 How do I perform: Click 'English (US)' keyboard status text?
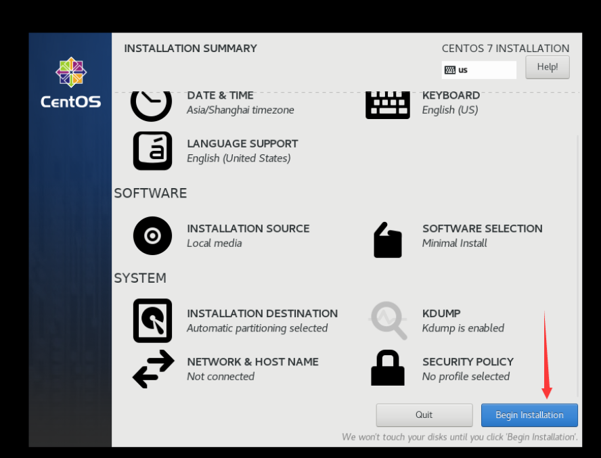pyautogui.click(x=450, y=110)
